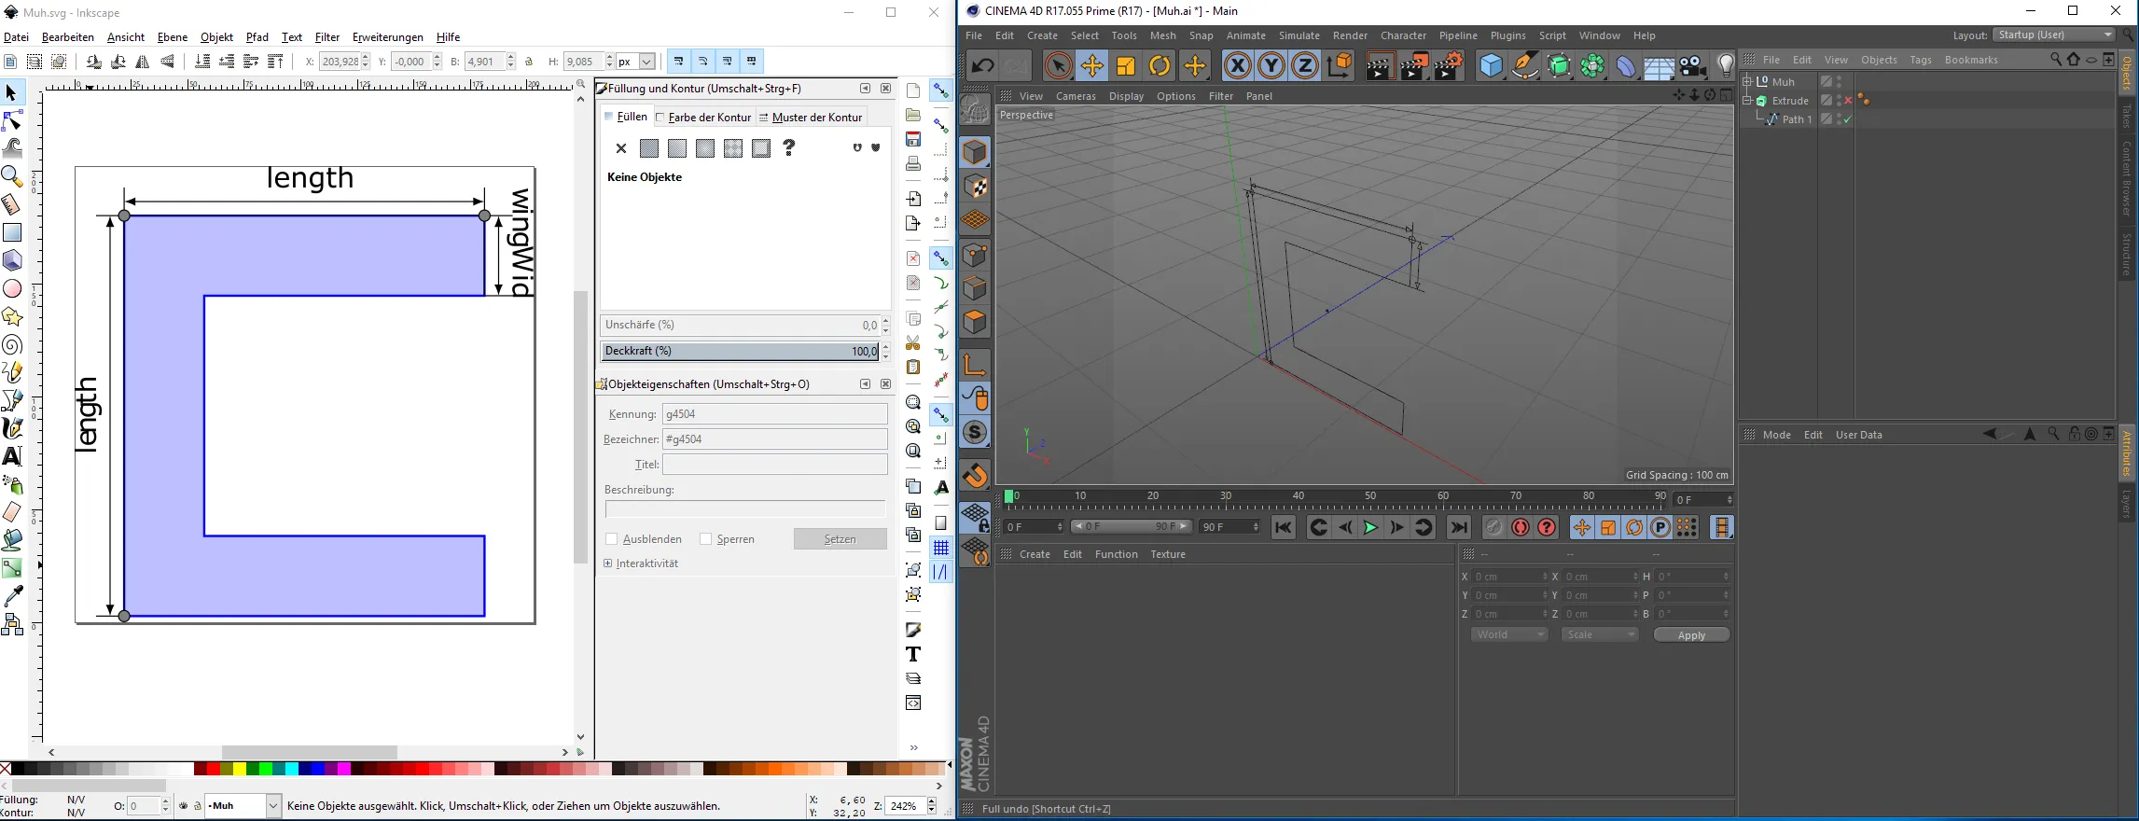Screen dimensions: 2139x821
Task: Expand the Interaktivität section
Action: [608, 564]
